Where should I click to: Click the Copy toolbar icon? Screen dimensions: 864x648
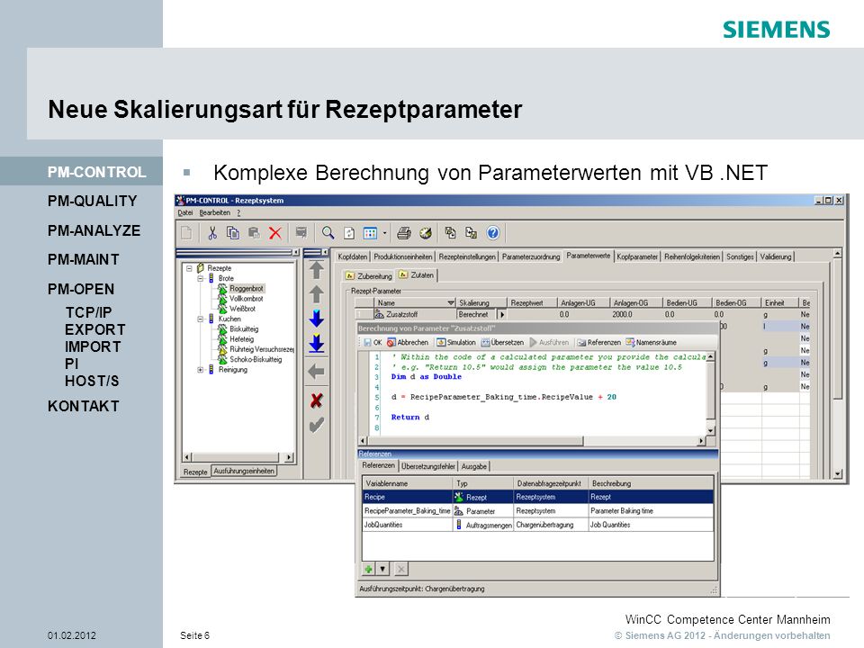(x=233, y=233)
